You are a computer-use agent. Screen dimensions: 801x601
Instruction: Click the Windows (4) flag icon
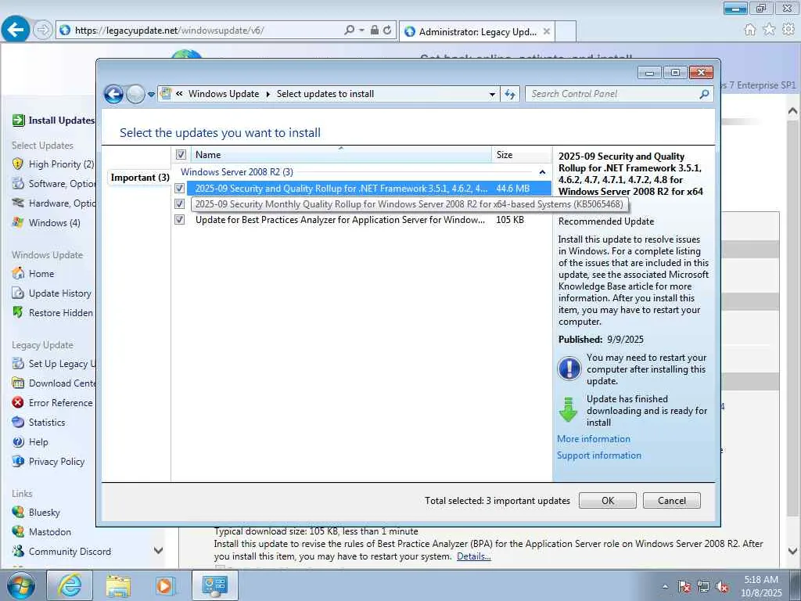point(18,222)
